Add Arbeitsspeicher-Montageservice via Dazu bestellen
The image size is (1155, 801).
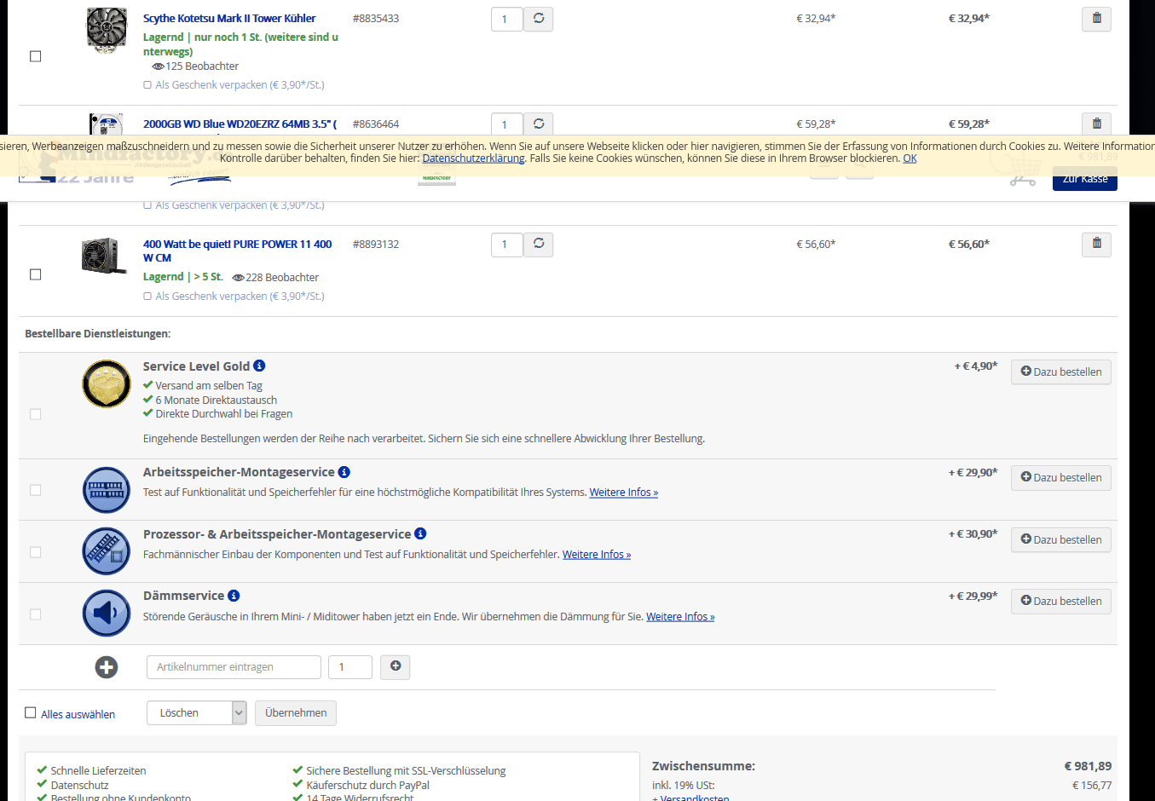1061,477
